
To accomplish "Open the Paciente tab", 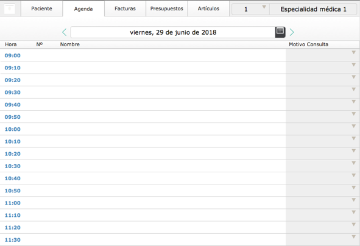I will click(x=41, y=9).
